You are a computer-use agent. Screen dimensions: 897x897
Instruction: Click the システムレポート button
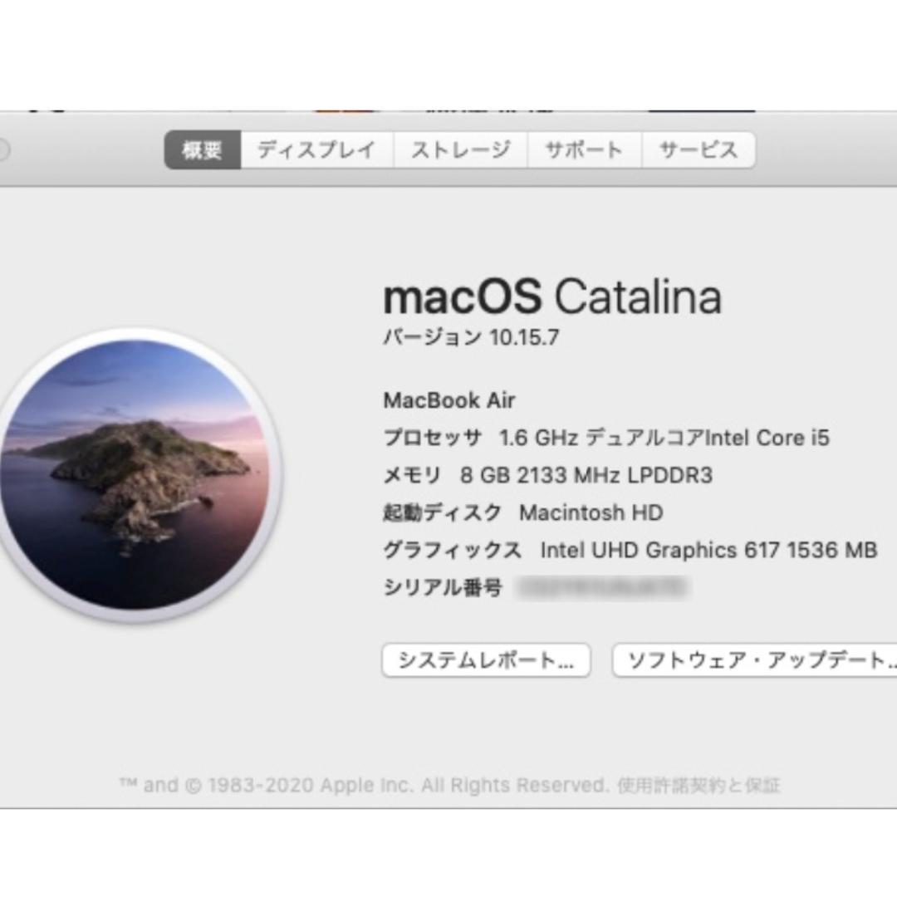click(x=486, y=660)
